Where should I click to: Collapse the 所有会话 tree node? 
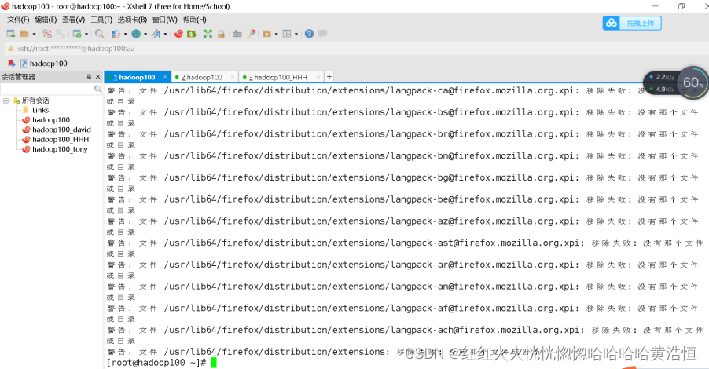click(x=6, y=100)
